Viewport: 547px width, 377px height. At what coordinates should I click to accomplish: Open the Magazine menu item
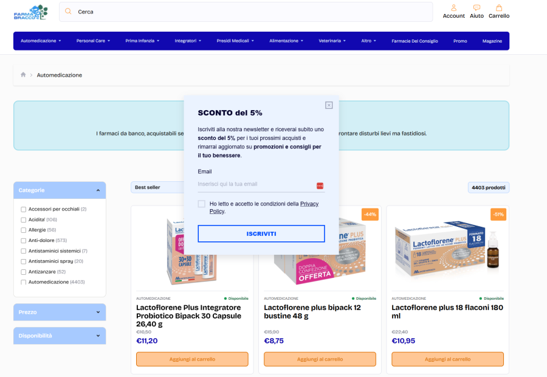(492, 41)
